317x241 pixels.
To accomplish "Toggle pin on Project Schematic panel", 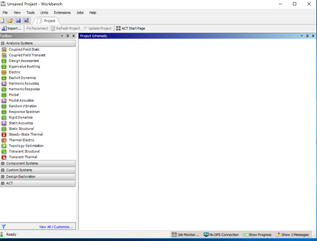I will click(x=307, y=36).
